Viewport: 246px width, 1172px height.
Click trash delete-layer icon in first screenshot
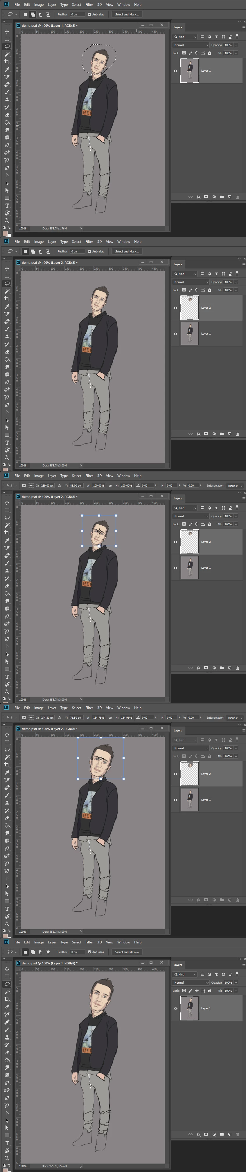(237, 197)
